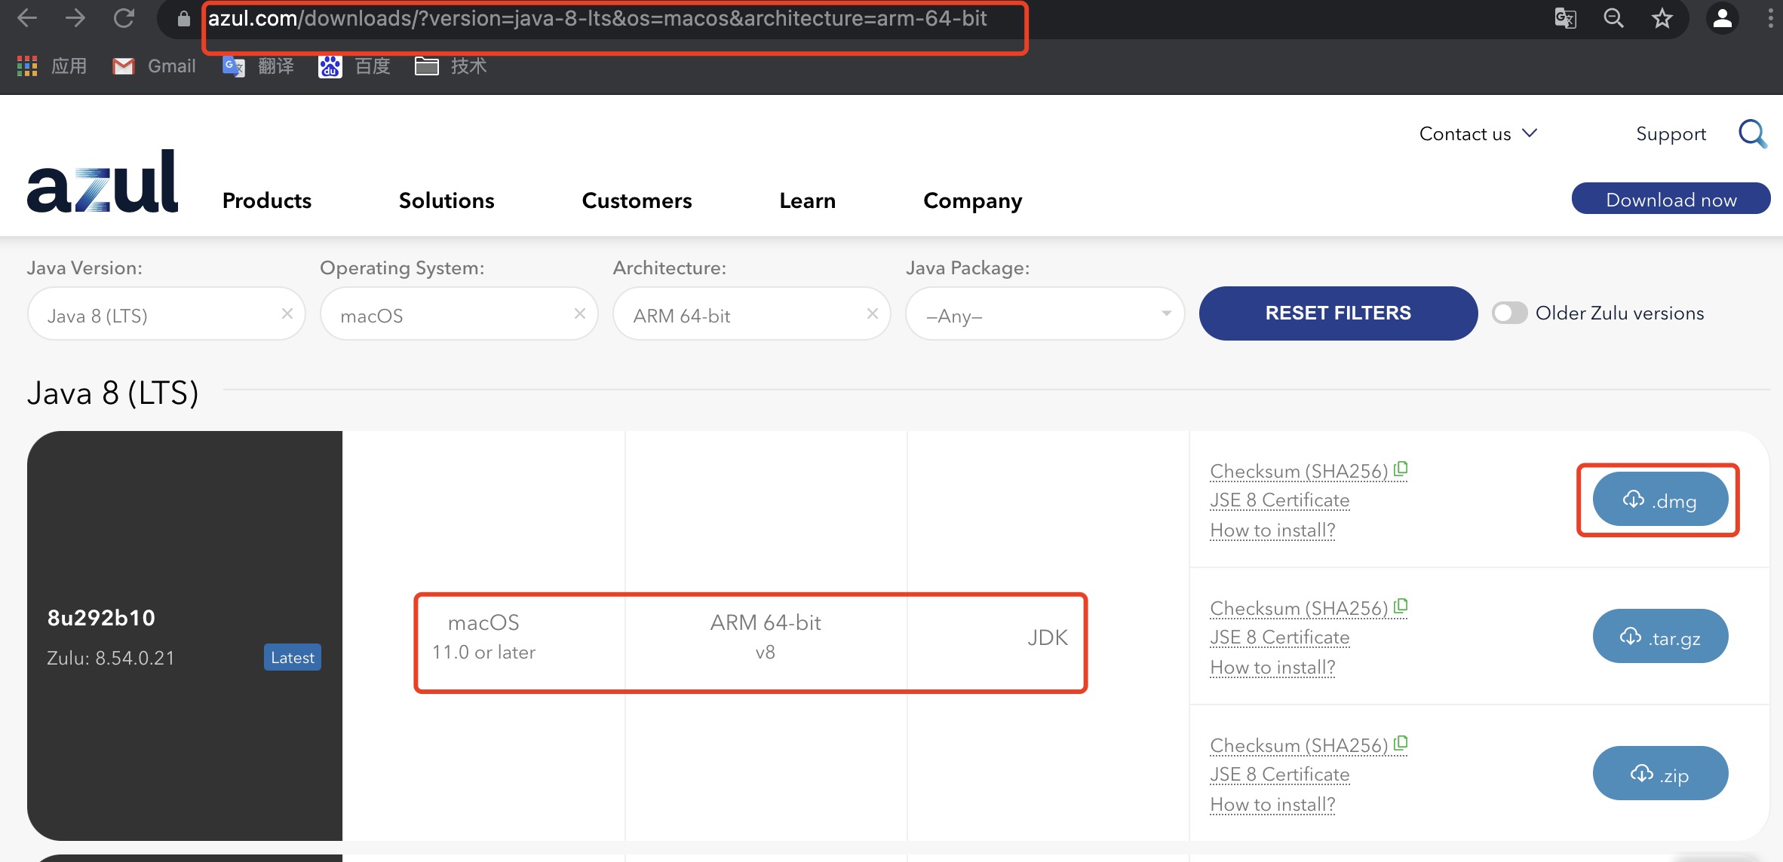Copy checksum icon in .dmg row
1783x862 pixels.
coord(1401,469)
